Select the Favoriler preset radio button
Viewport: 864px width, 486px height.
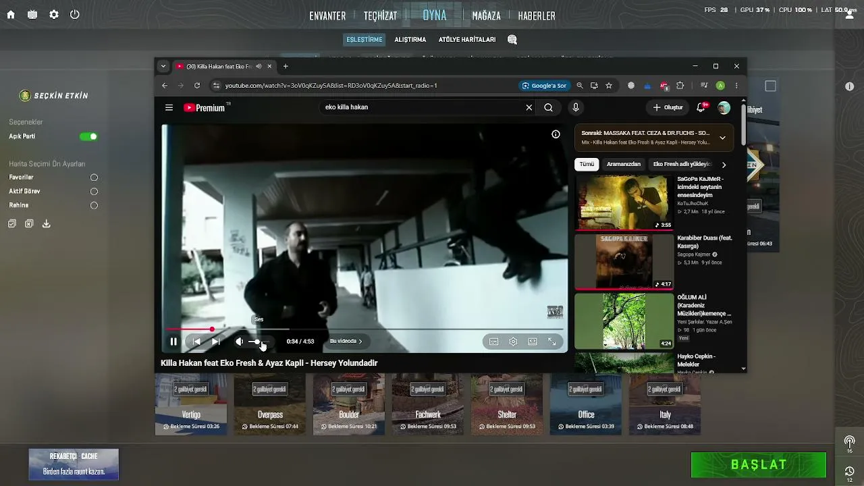tap(94, 178)
